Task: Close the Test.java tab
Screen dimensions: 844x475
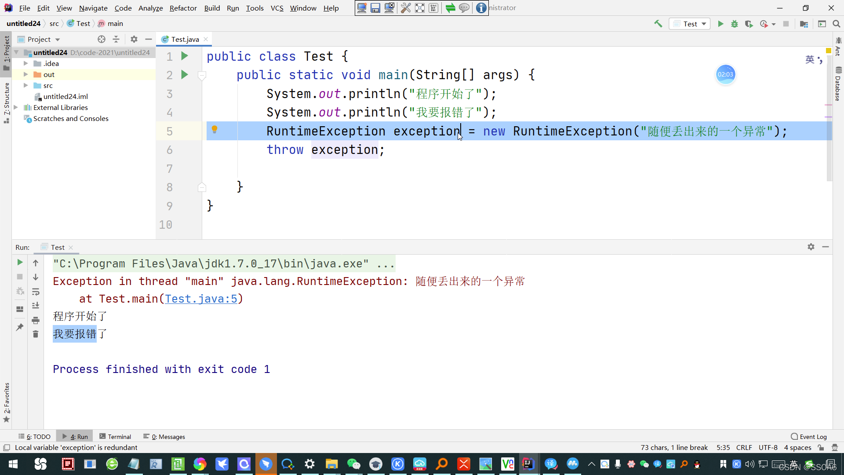Action: tap(206, 39)
